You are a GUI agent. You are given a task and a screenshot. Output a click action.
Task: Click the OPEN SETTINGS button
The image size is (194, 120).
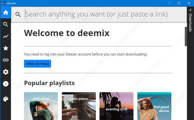click(x=38, y=64)
